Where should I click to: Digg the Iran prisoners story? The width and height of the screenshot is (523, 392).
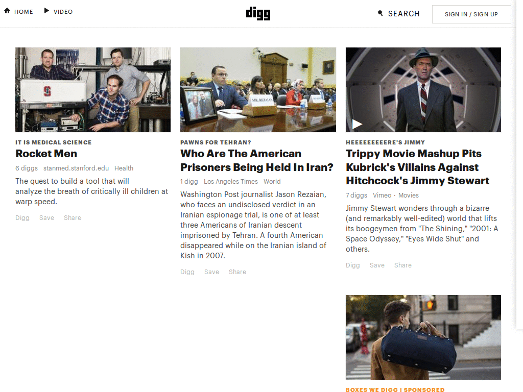coord(187,272)
